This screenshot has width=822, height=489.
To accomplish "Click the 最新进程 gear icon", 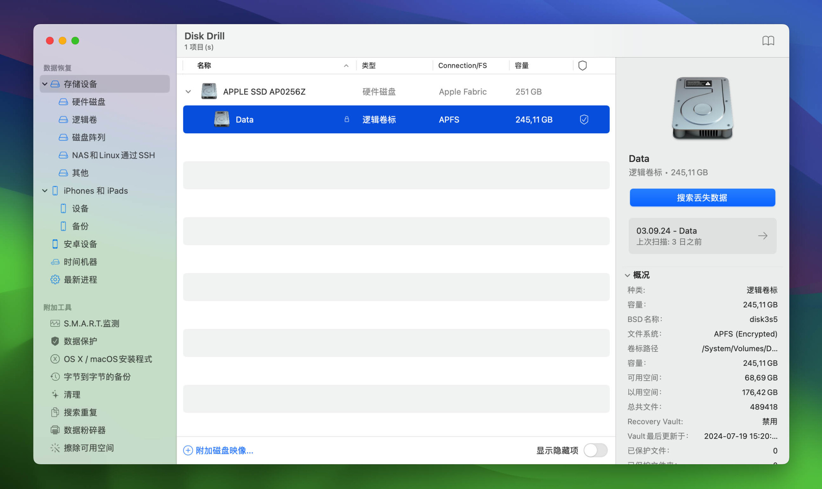I will (55, 280).
